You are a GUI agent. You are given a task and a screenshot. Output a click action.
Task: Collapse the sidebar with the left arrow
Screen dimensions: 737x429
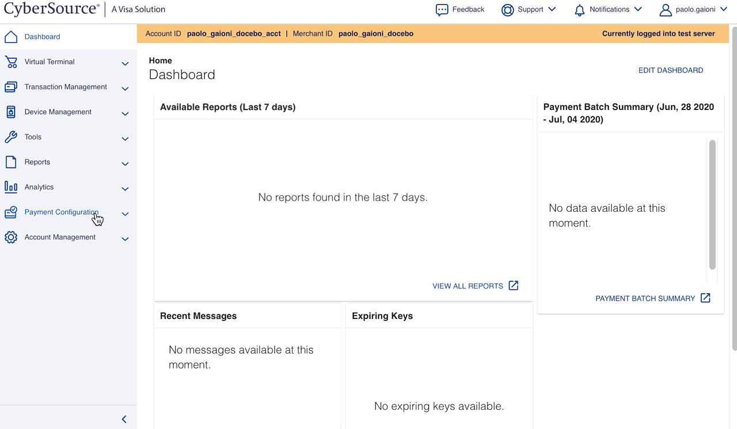click(123, 419)
